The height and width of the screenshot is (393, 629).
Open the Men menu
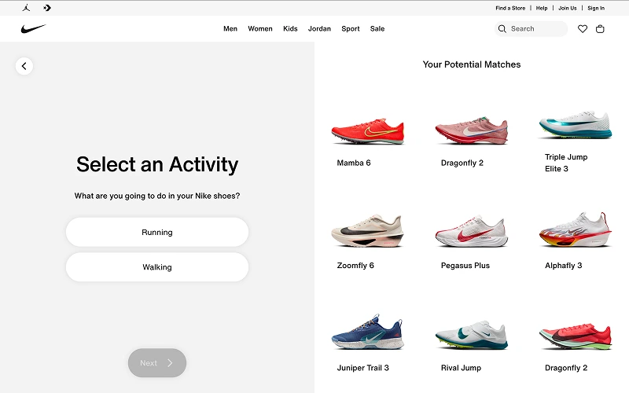click(230, 29)
